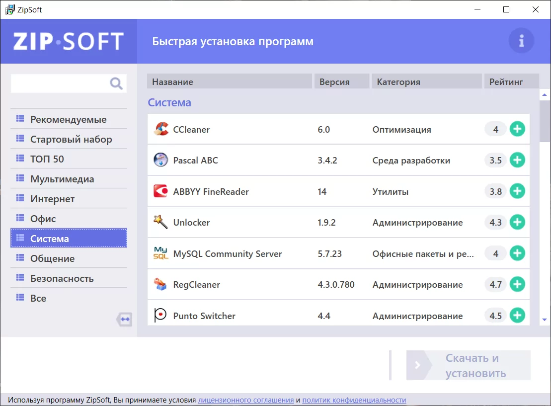Click the ZipSoft title bar app icon
Image resolution: width=551 pixels, height=406 pixels.
(10, 9)
